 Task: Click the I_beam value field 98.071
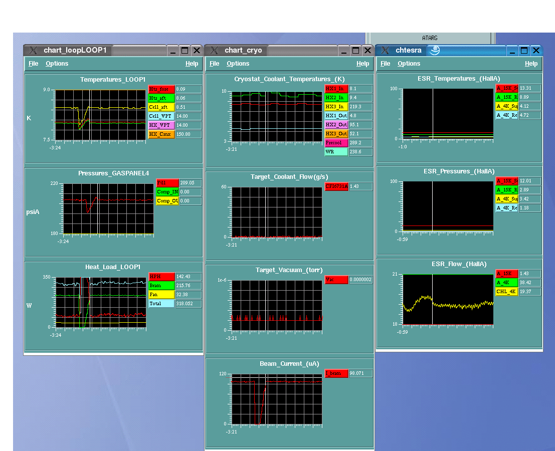360,373
